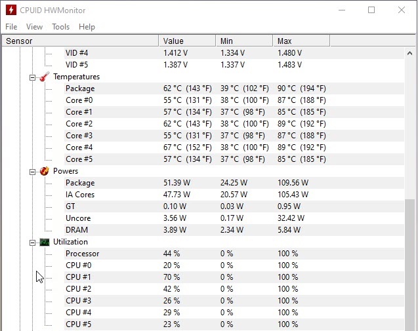Click the flame Powers icon
Image resolution: width=418 pixels, height=331 pixels.
click(x=44, y=171)
